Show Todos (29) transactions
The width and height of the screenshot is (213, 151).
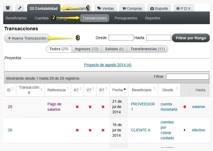pos(59,49)
